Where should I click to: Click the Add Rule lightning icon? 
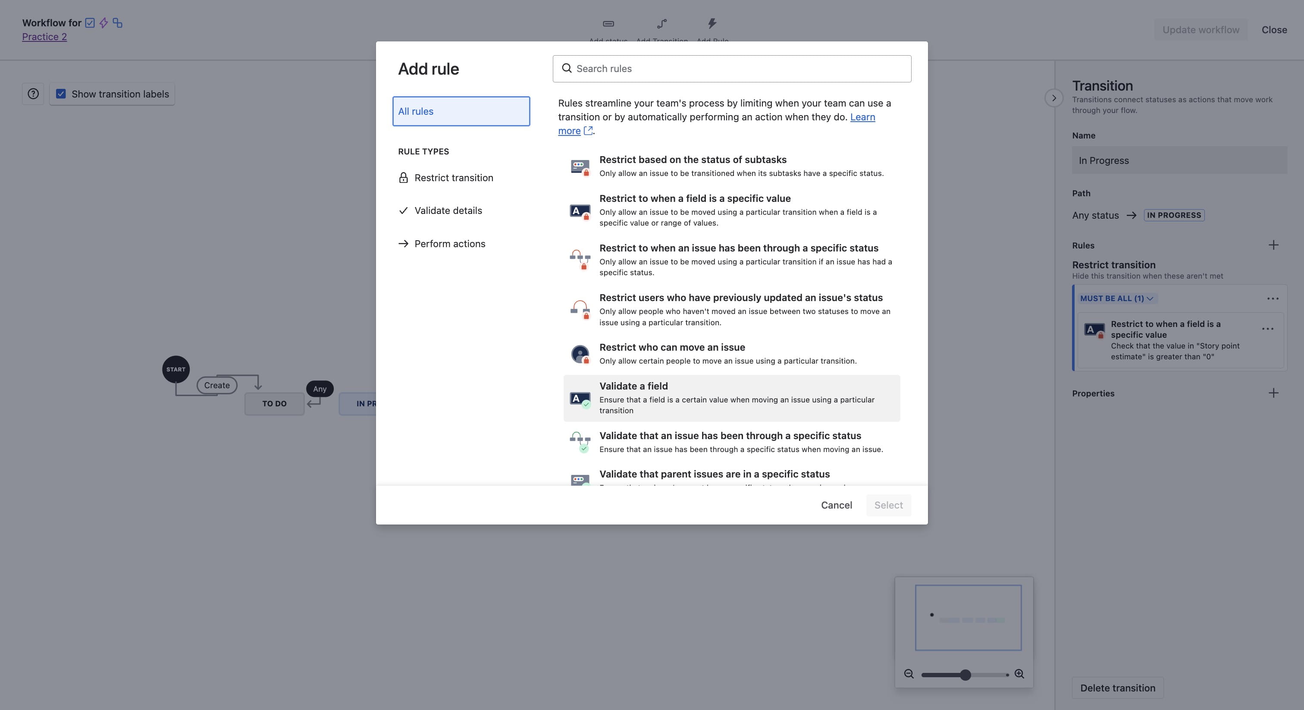click(712, 23)
